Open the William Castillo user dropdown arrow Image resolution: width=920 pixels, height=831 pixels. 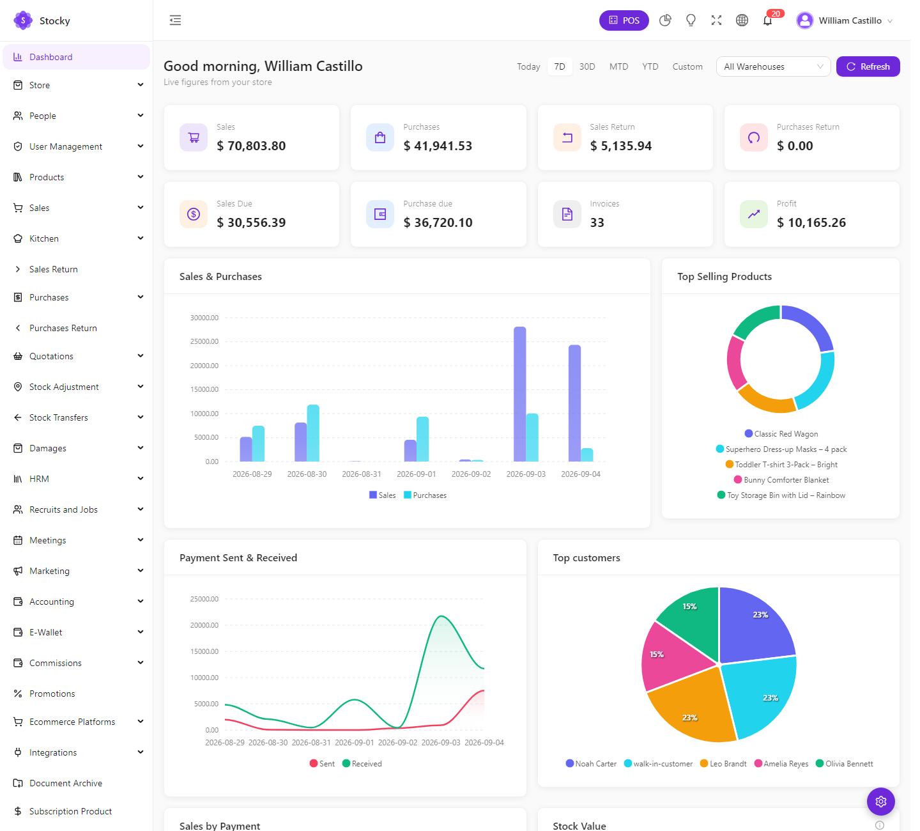890,21
